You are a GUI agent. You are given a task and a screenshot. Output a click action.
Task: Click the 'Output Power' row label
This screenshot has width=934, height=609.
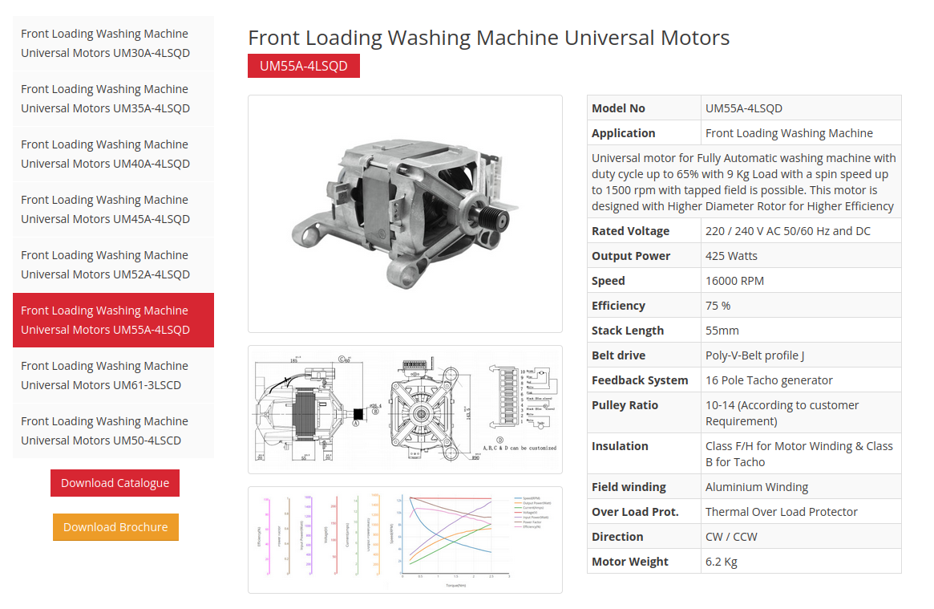pos(631,256)
